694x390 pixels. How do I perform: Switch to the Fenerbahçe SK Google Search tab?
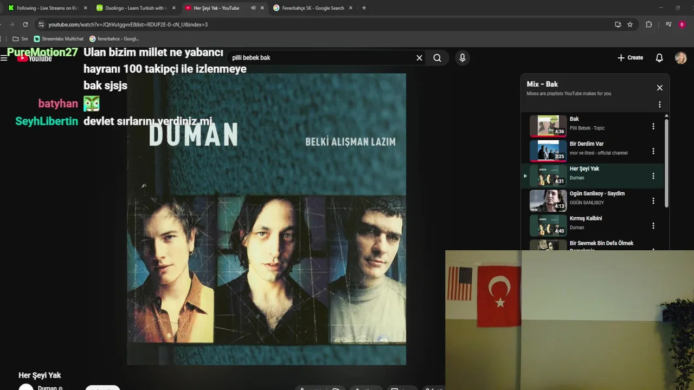[x=313, y=8]
